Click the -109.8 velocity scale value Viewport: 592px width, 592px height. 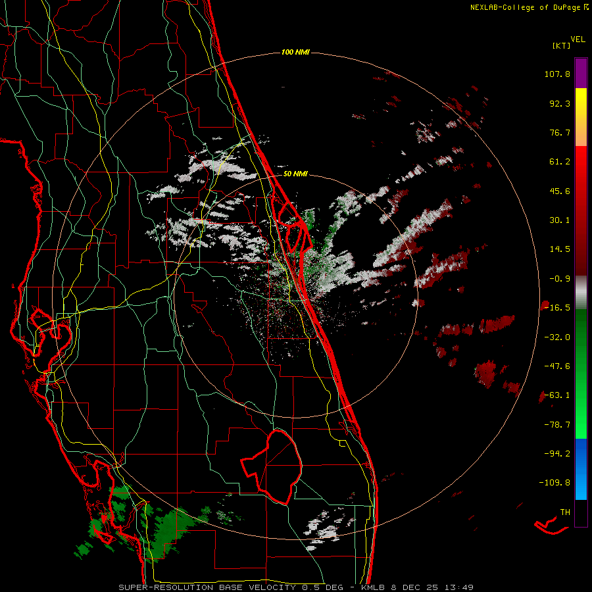click(x=555, y=483)
